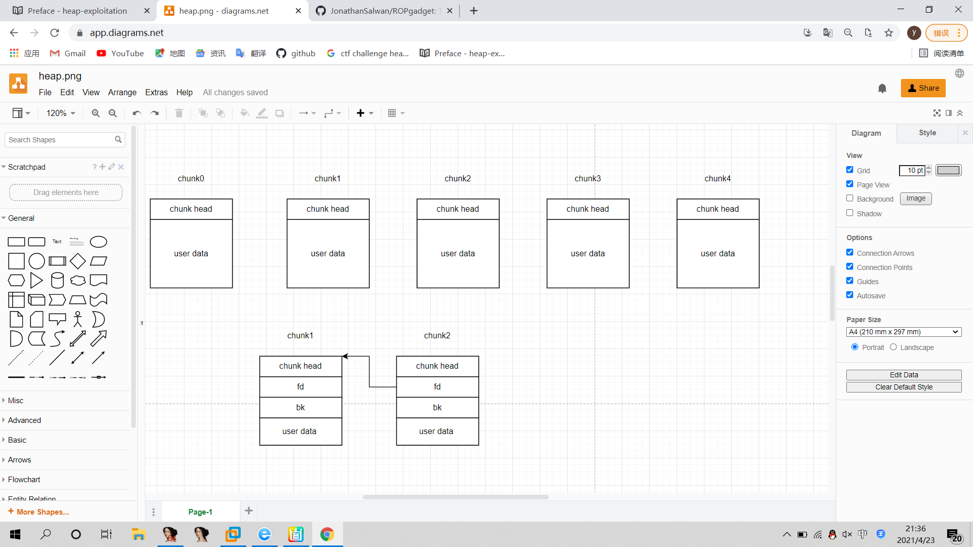Click the zoom in magnifier icon

[95, 113]
